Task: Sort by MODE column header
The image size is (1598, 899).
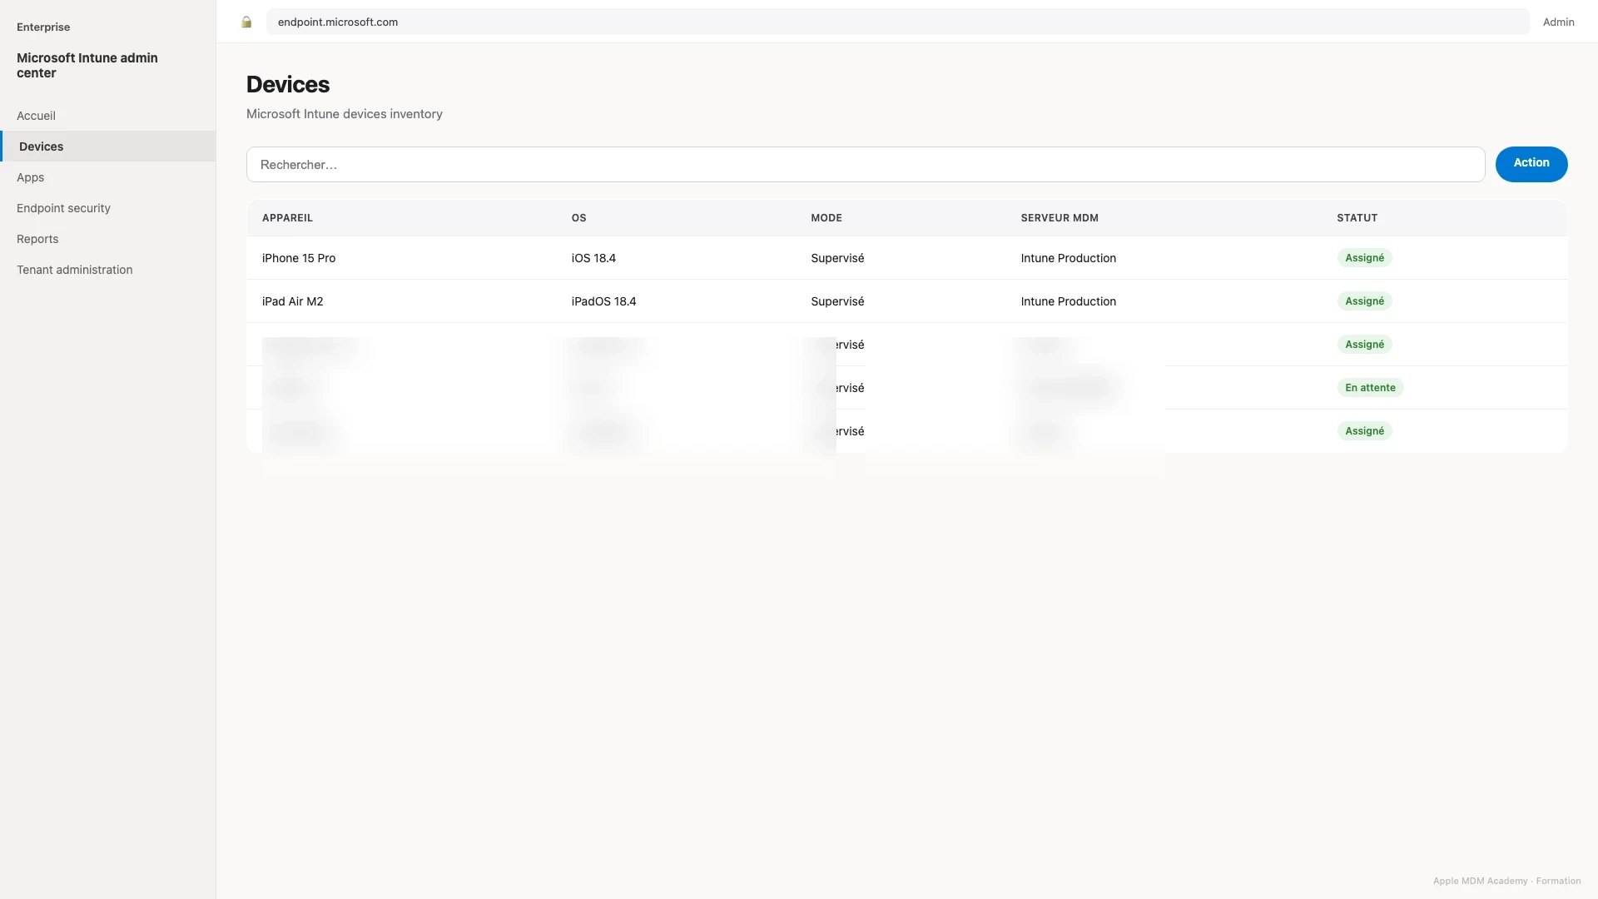Action: pos(826,218)
